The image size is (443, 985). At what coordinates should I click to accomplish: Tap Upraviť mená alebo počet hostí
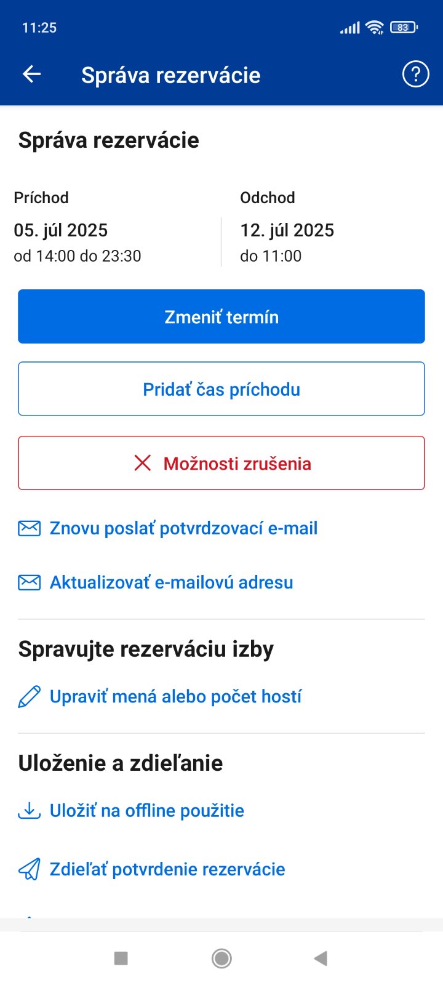point(175,697)
